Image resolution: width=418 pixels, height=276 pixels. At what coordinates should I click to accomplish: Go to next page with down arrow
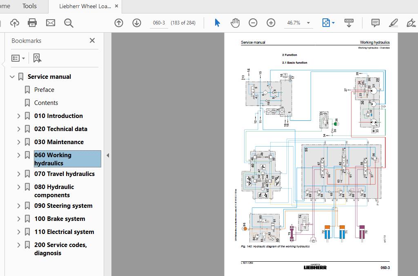click(136, 23)
